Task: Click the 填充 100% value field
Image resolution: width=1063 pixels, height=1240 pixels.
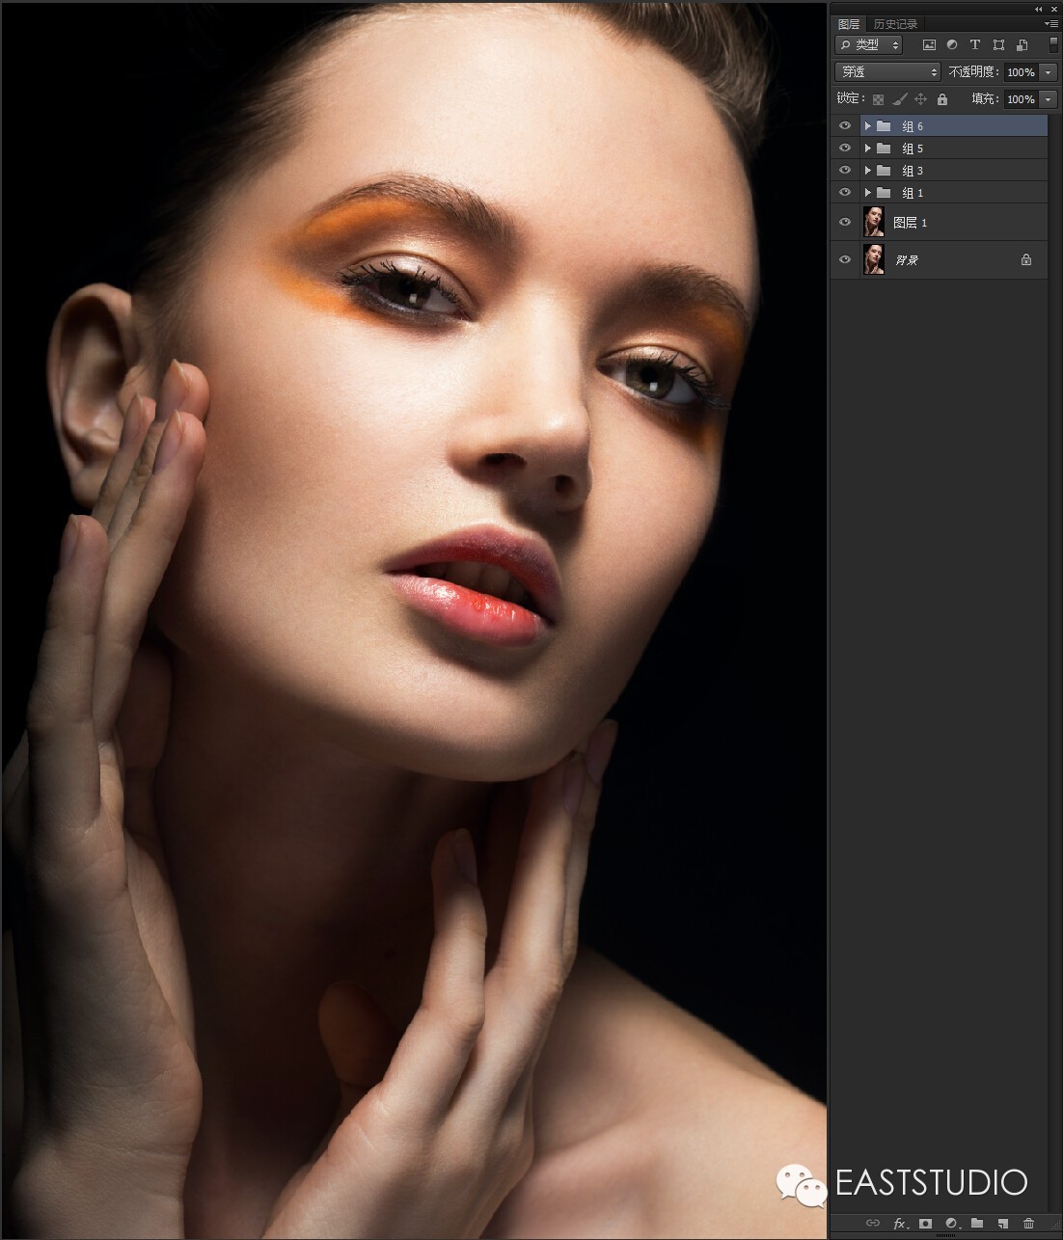Action: pos(1021,99)
